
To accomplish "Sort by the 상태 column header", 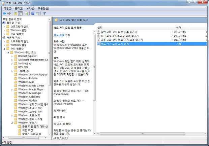I will coord(179,27).
